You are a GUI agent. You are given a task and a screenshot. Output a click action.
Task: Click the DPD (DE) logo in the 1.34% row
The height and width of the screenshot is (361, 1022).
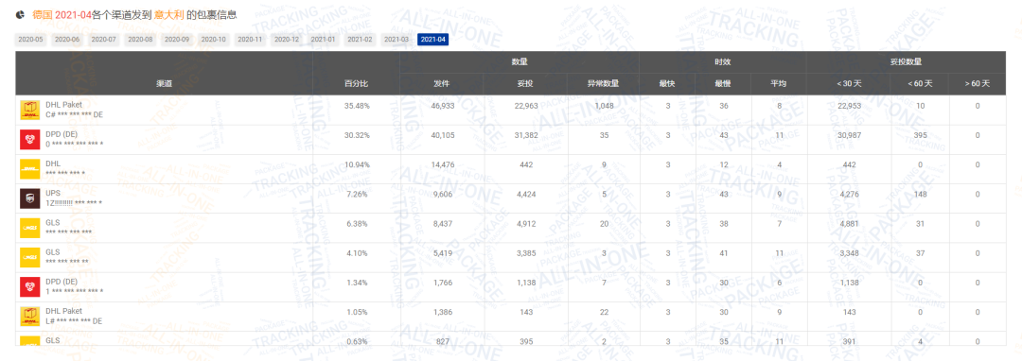point(30,287)
